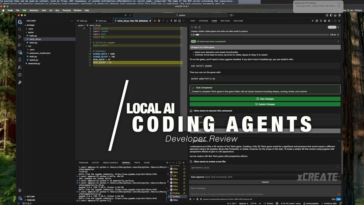Collapse the Cline task header chevron

192,27
